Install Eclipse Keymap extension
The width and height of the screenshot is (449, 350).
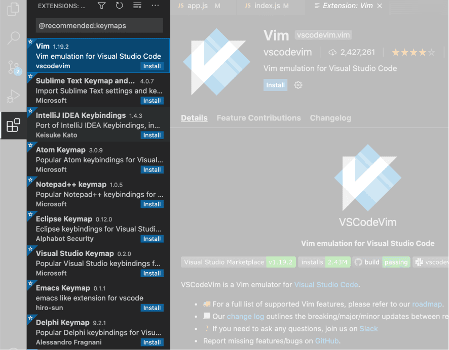click(152, 239)
